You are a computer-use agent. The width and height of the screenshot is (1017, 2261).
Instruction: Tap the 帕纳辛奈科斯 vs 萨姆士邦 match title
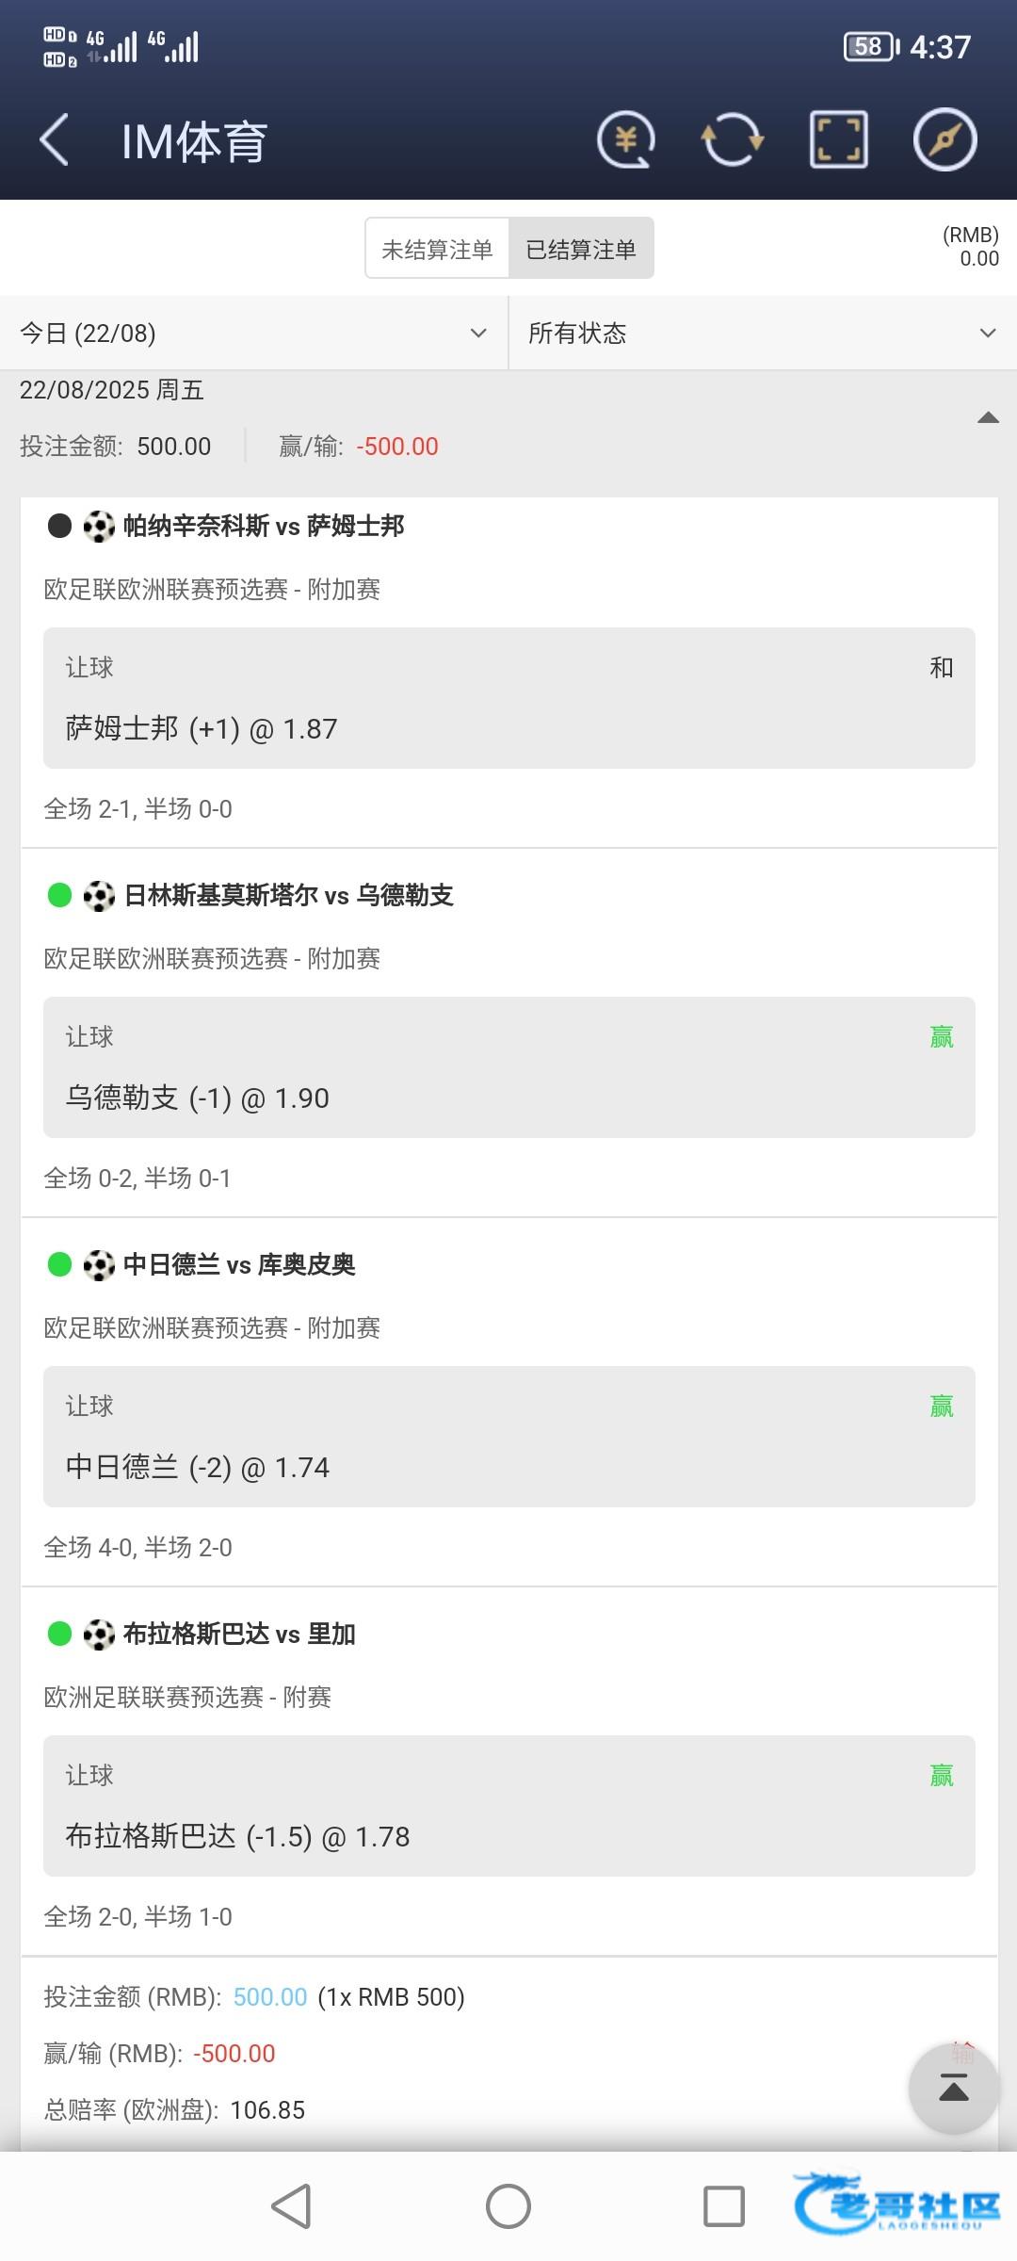pyautogui.click(x=264, y=526)
